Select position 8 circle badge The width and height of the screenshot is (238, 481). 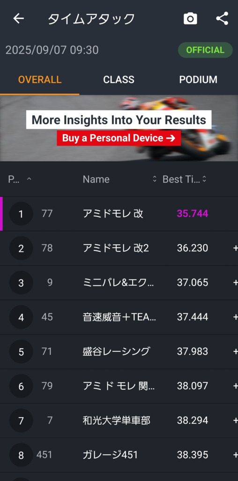[21, 455]
